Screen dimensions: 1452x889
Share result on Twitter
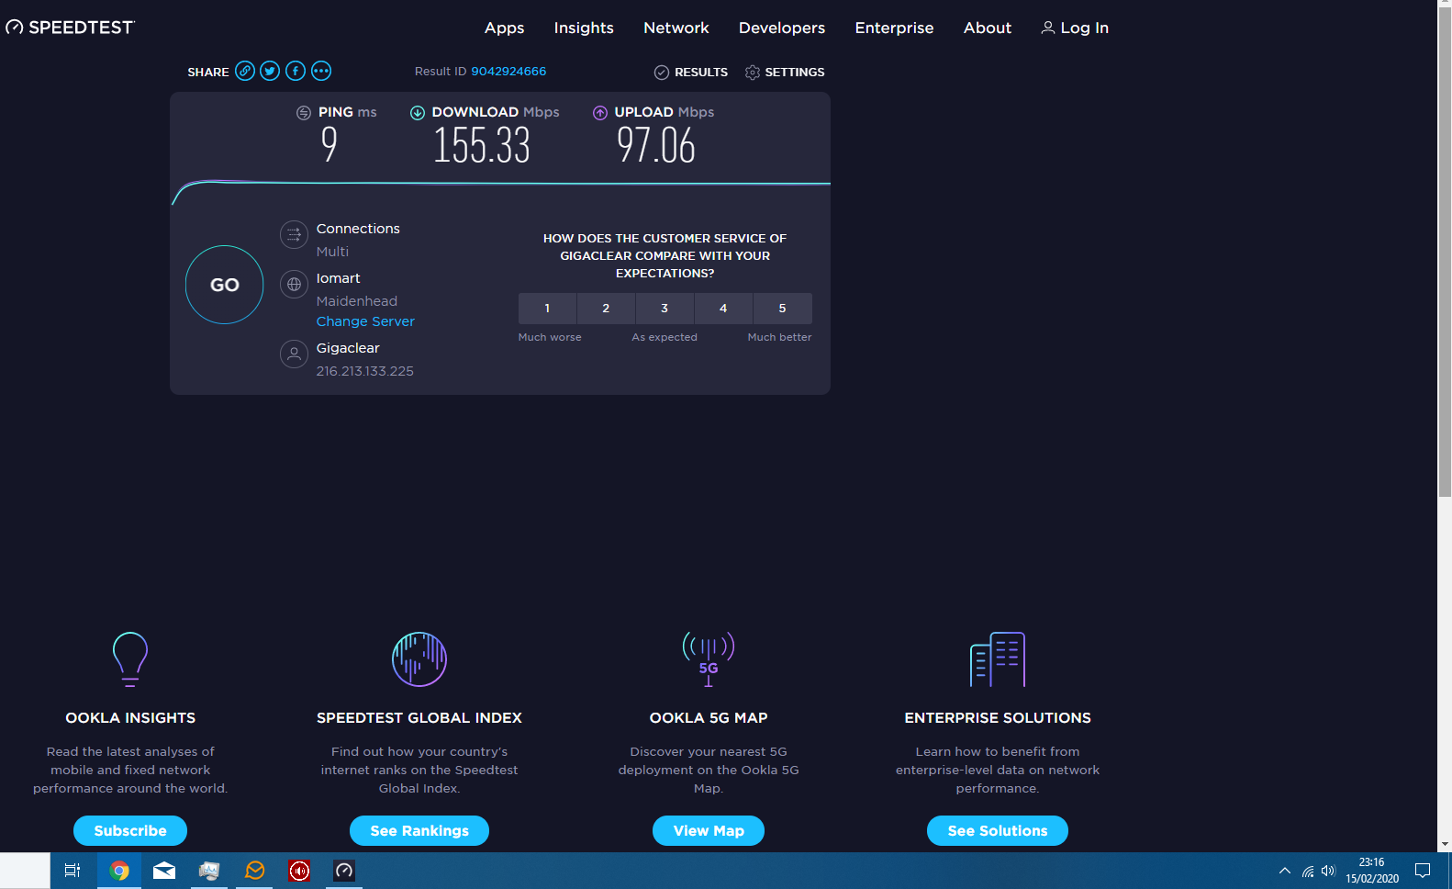[x=270, y=71]
